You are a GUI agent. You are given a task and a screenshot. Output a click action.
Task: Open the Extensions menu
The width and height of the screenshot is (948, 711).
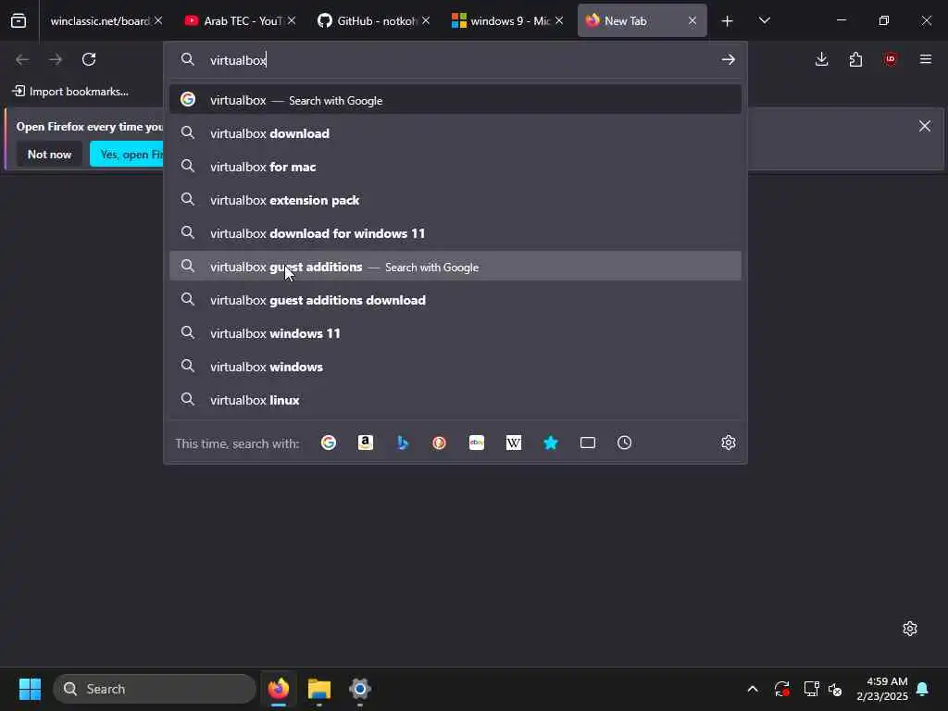pos(855,59)
